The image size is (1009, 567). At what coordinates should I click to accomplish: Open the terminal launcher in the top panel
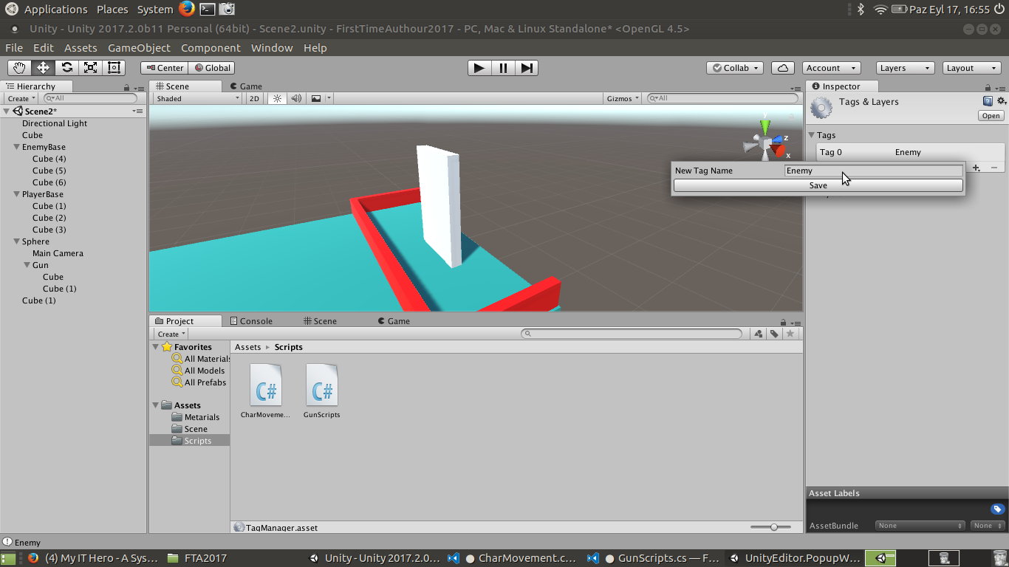pos(208,10)
